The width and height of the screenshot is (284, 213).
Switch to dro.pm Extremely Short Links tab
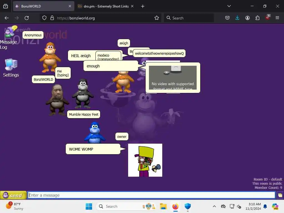(x=106, y=6)
